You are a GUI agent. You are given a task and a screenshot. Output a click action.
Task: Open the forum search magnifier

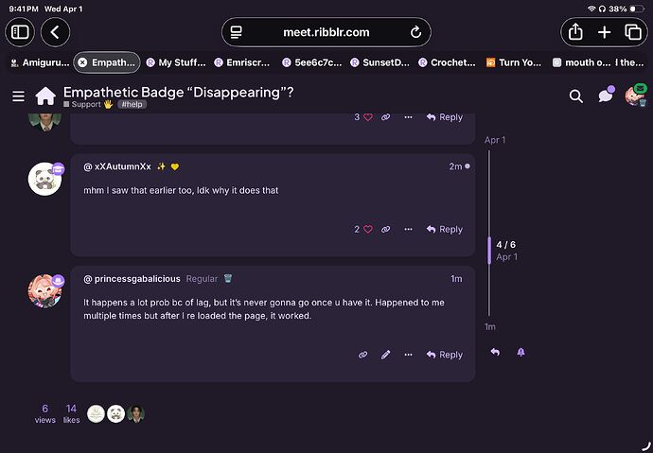pyautogui.click(x=576, y=96)
